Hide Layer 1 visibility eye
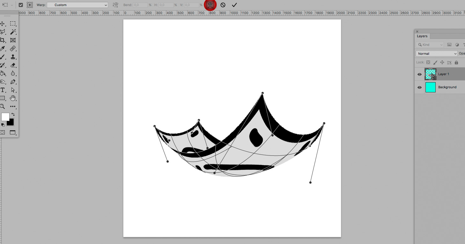 pyautogui.click(x=419, y=74)
